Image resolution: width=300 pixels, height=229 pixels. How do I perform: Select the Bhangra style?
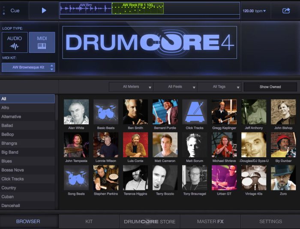[x=27, y=143]
